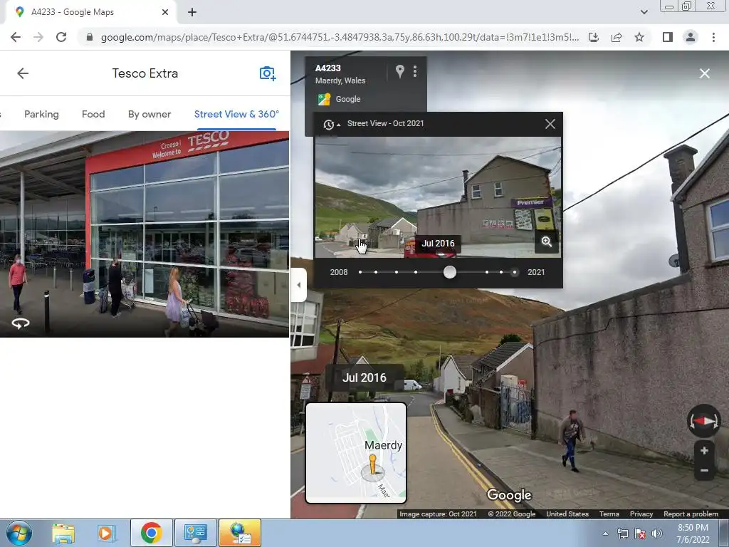Click the install app icon in address bar
Image resolution: width=729 pixels, height=547 pixels.
[x=594, y=37]
